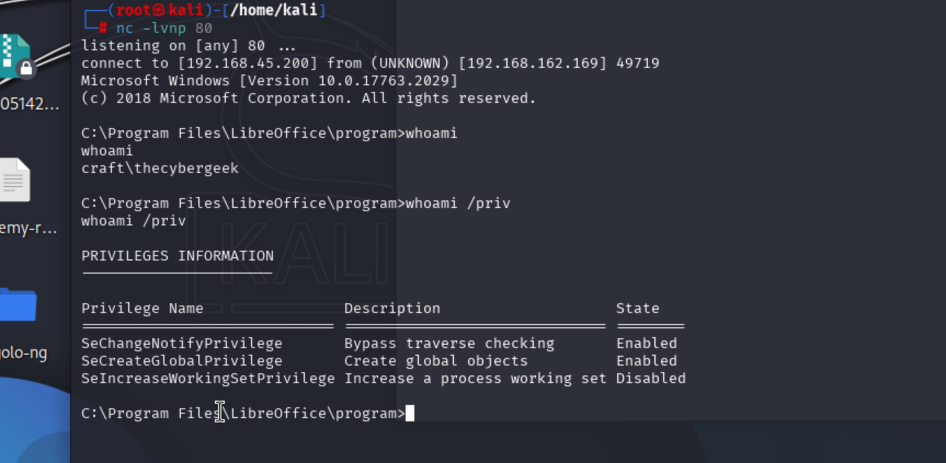Click 'Bypass traverse checking' description
The height and width of the screenshot is (463, 946).
449,343
